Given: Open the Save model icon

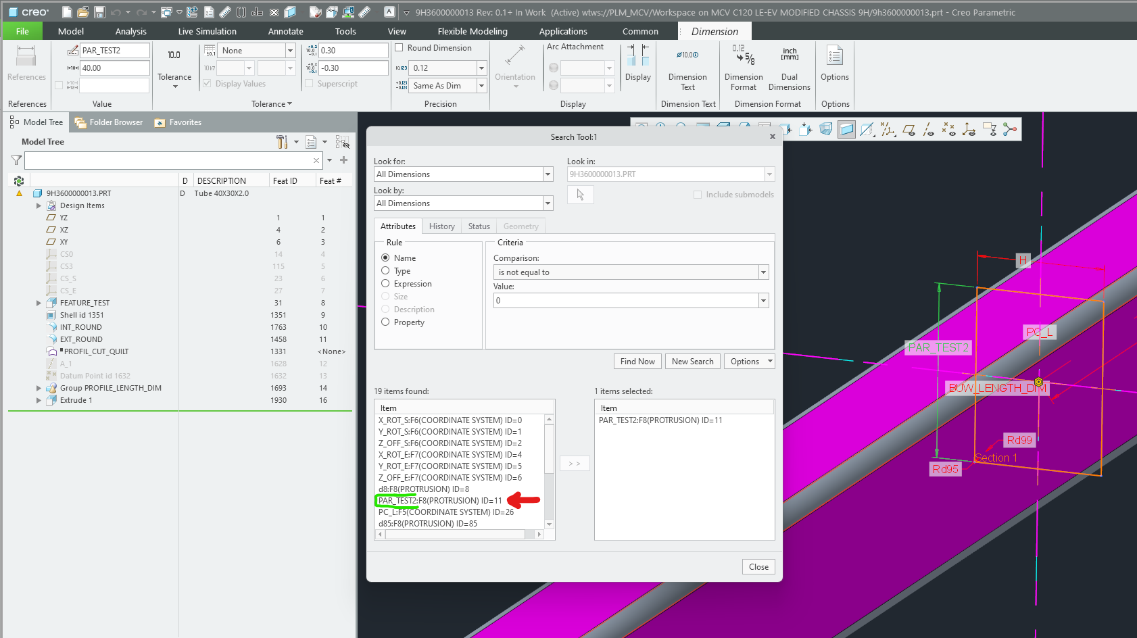Looking at the screenshot, I should coord(100,11).
